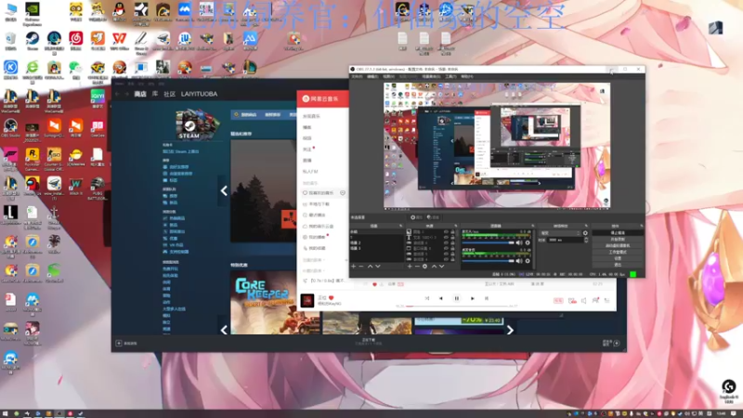Switch to the 社区 tab in Steam

point(169,94)
